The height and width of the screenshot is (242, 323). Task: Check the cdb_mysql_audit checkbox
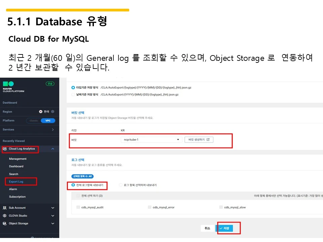pyautogui.click(x=78, y=207)
